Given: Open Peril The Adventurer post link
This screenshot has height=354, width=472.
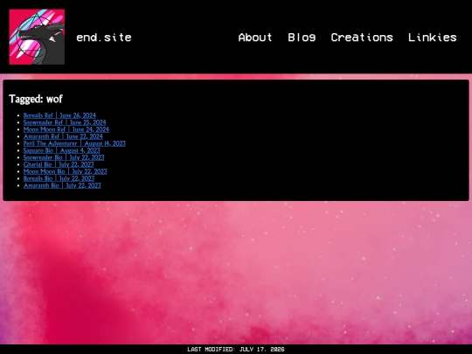Looking at the screenshot, I should [74, 143].
